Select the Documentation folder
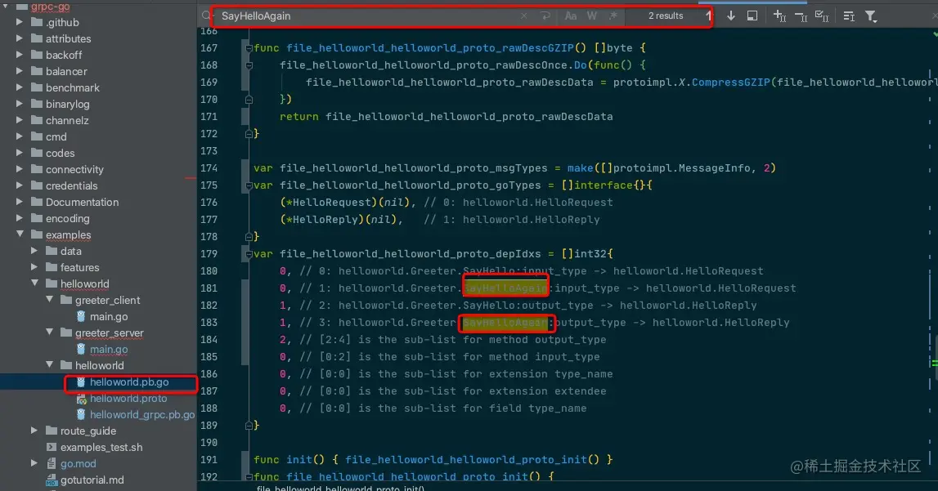The height and width of the screenshot is (491, 938). click(x=82, y=202)
